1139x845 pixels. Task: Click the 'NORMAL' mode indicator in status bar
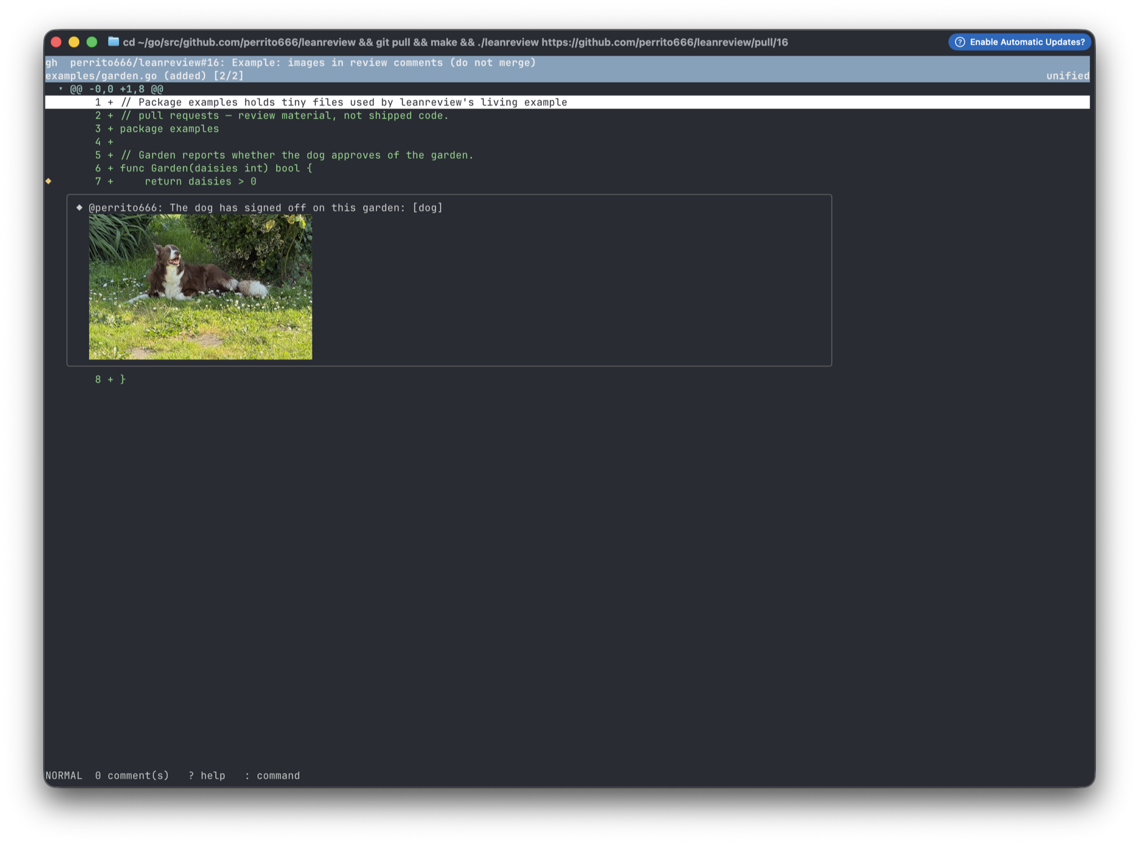coord(64,775)
